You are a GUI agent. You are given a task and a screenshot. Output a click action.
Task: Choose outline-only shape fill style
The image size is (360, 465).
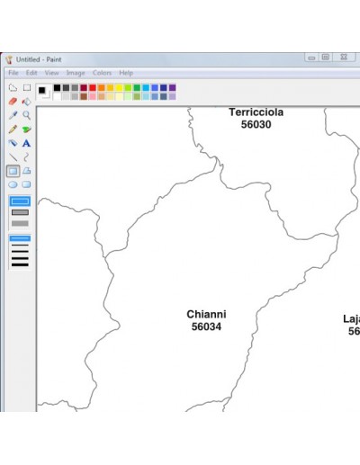(x=20, y=201)
